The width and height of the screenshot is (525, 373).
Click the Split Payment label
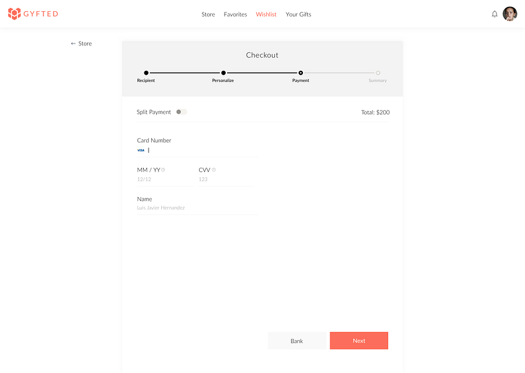(154, 112)
